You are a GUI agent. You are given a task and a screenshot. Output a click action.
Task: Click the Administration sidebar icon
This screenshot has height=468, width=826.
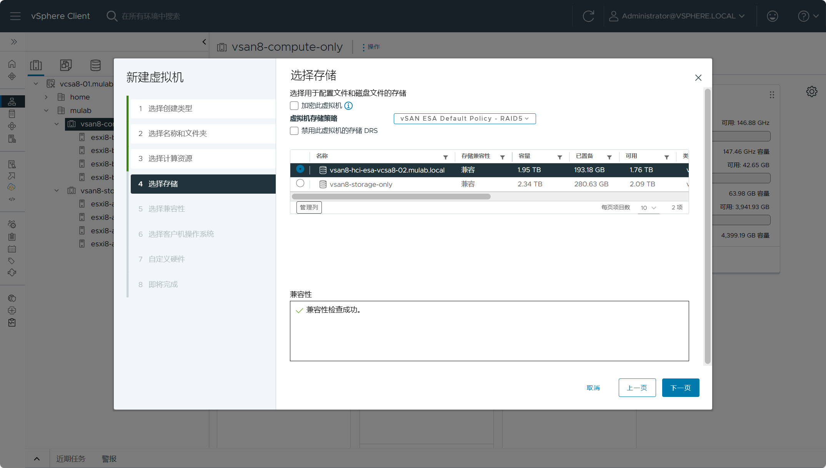pos(12,224)
